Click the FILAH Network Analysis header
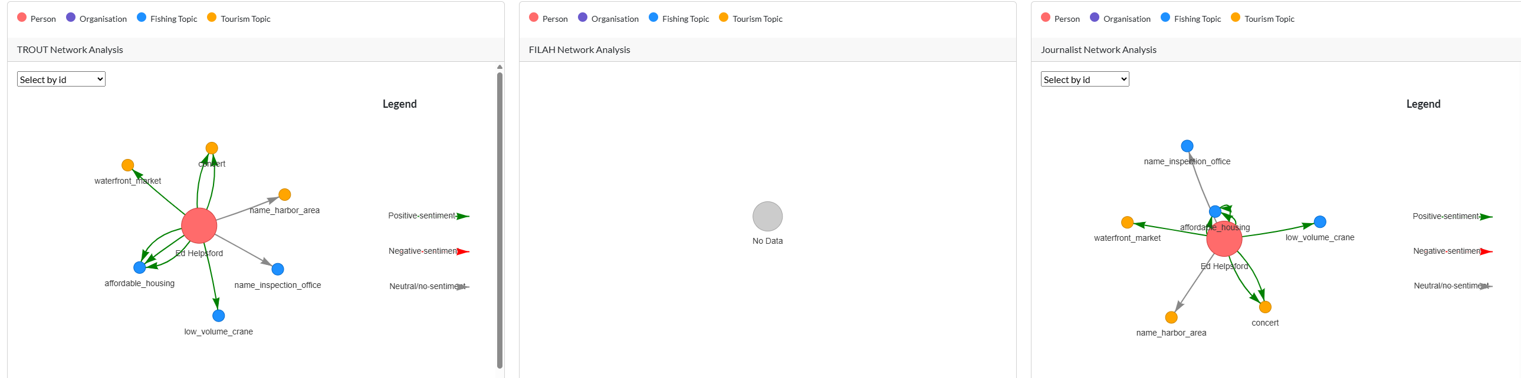The image size is (1521, 378). (579, 50)
